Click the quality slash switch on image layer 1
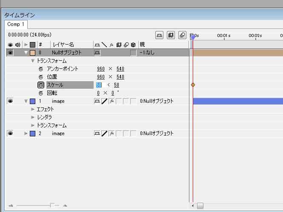Screen dimensions: 283x212 click(x=104, y=101)
